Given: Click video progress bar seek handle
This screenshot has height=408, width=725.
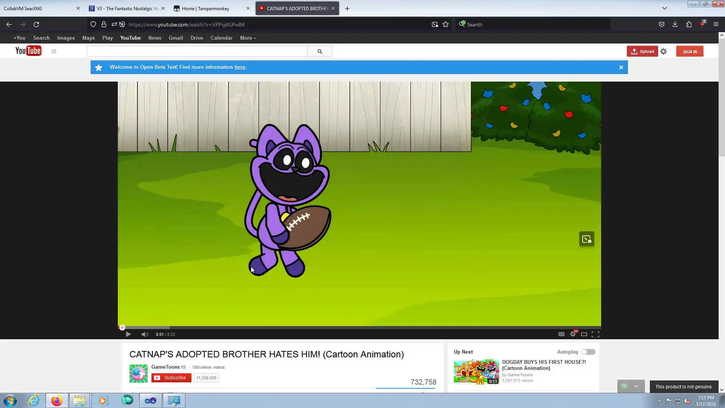Looking at the screenshot, I should pos(122,328).
